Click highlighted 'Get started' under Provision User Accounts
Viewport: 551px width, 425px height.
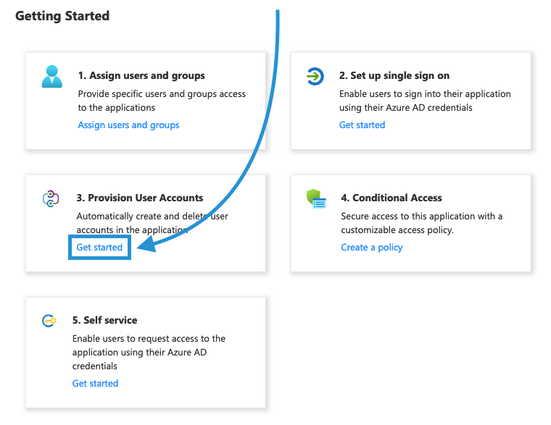click(x=99, y=247)
